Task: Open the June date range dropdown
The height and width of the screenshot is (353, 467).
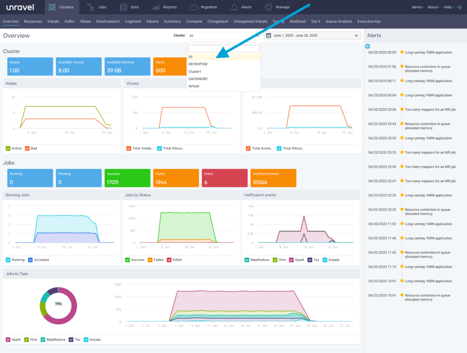Action: pyautogui.click(x=312, y=36)
